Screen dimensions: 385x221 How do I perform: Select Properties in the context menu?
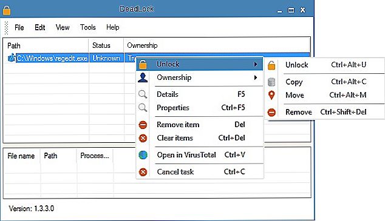point(200,107)
